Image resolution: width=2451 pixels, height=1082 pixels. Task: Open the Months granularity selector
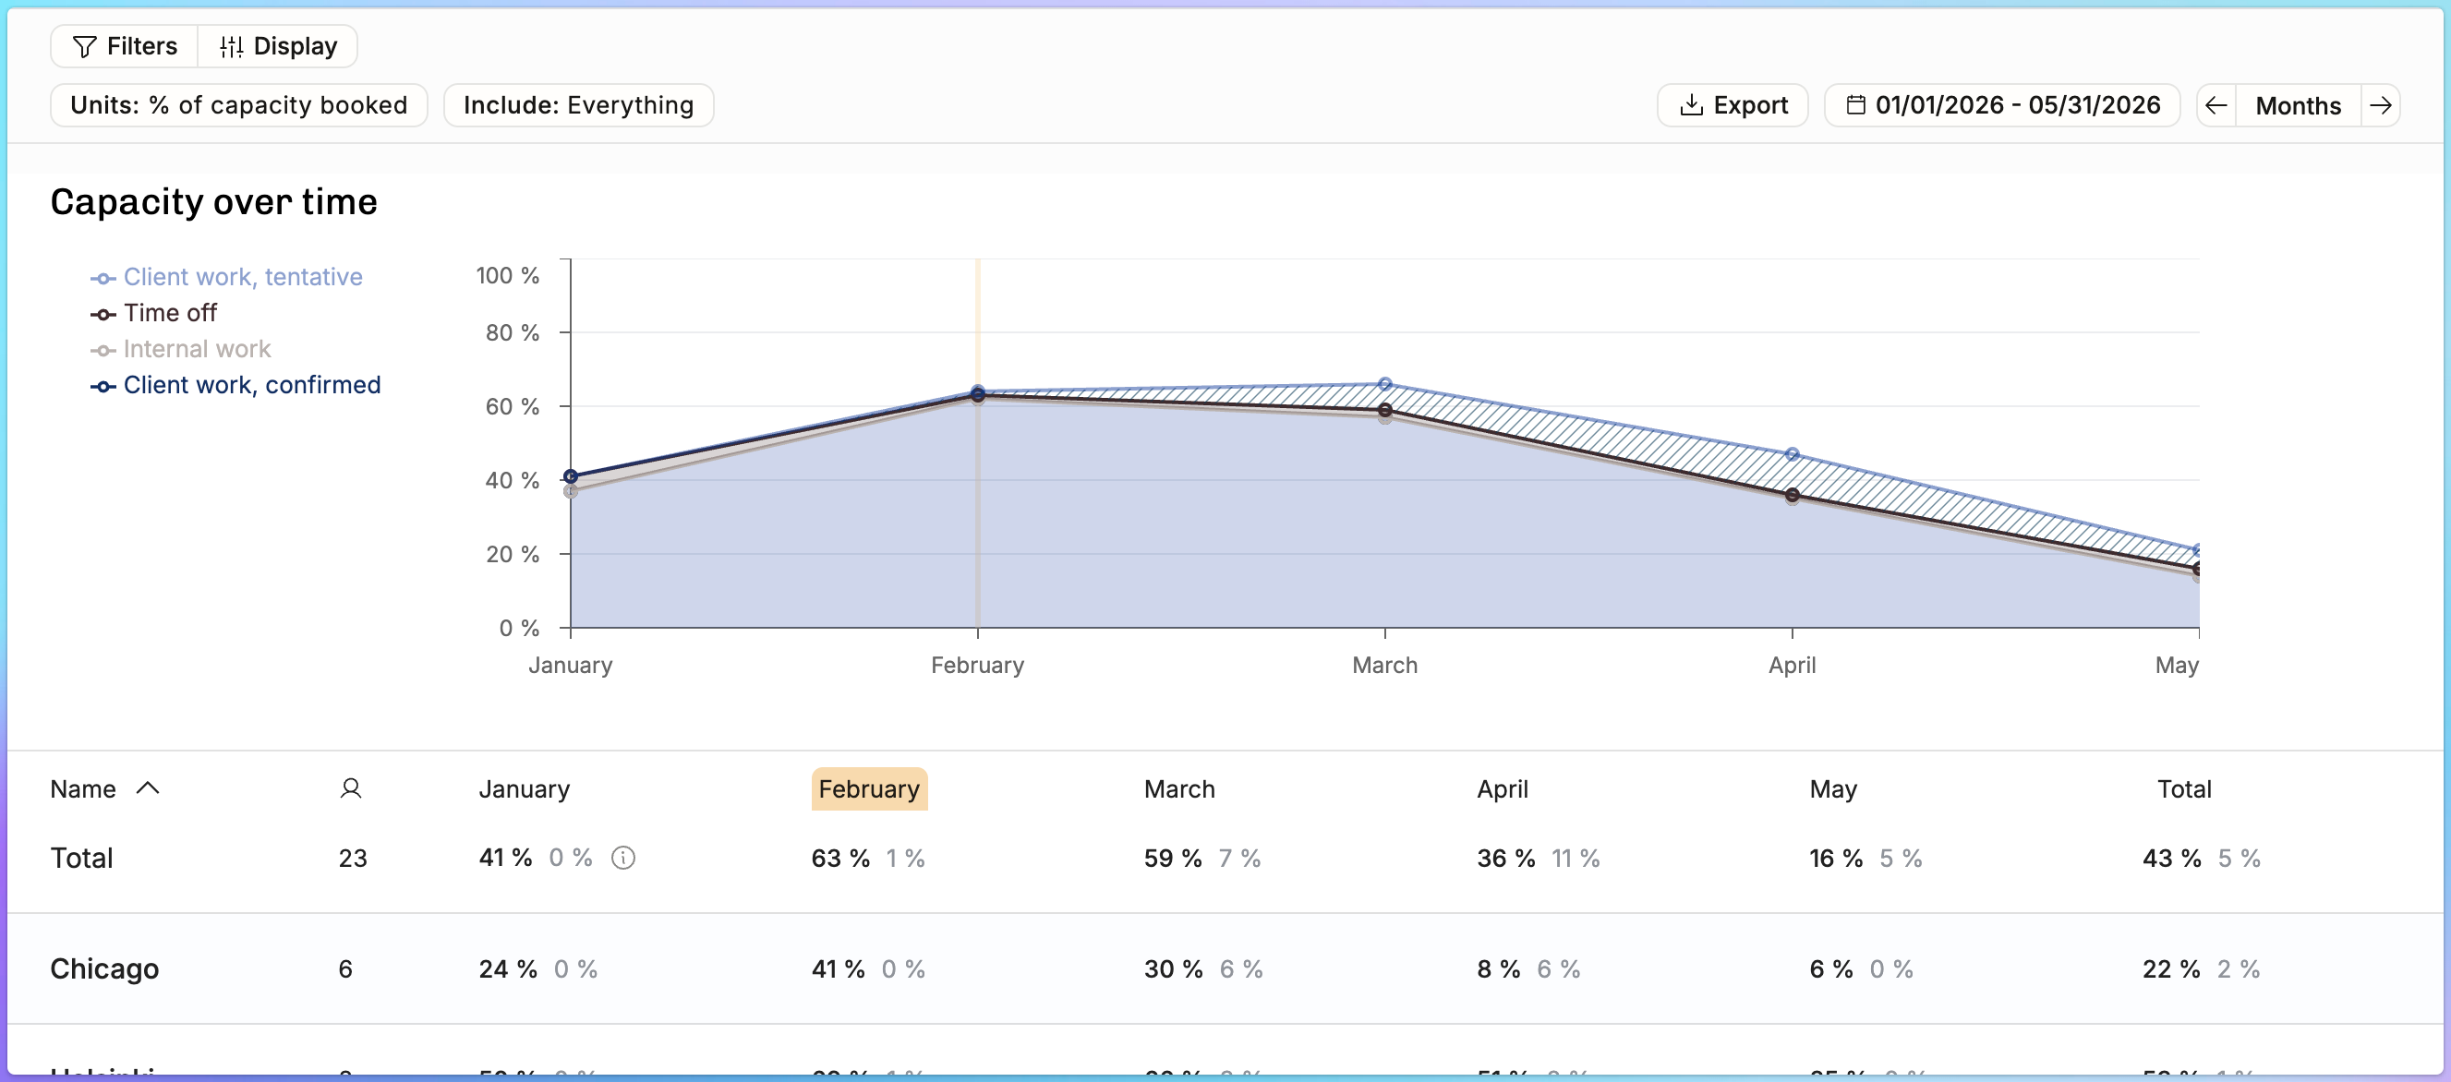click(x=2298, y=105)
